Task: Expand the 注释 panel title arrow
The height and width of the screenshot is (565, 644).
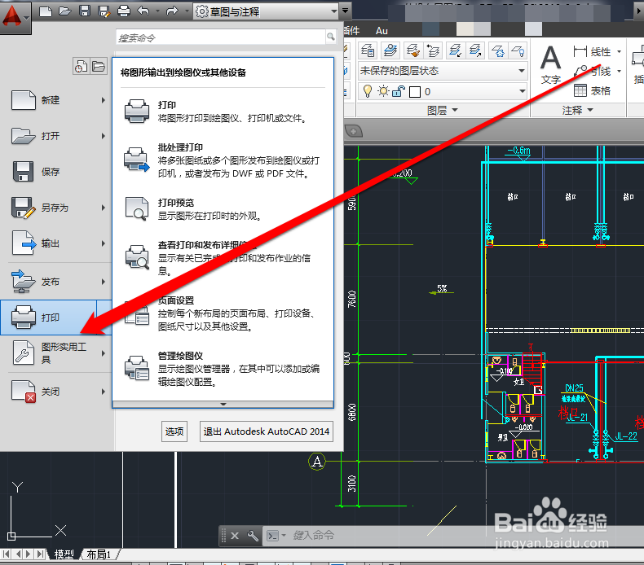Action: [x=590, y=110]
